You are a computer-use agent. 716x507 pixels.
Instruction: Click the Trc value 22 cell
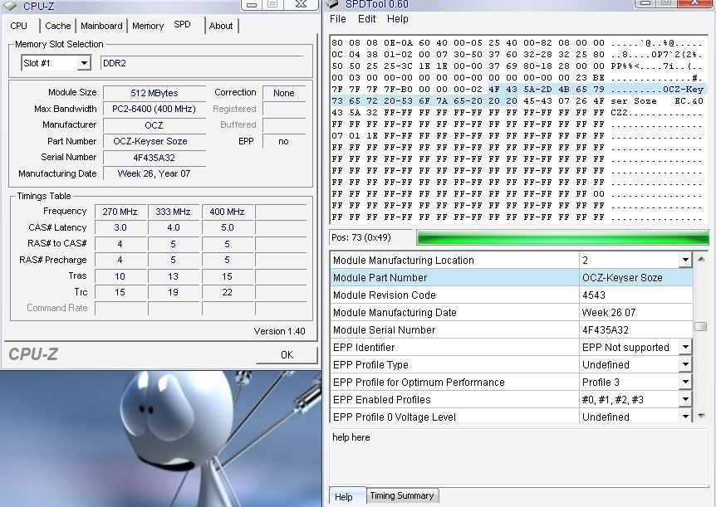[x=227, y=292]
